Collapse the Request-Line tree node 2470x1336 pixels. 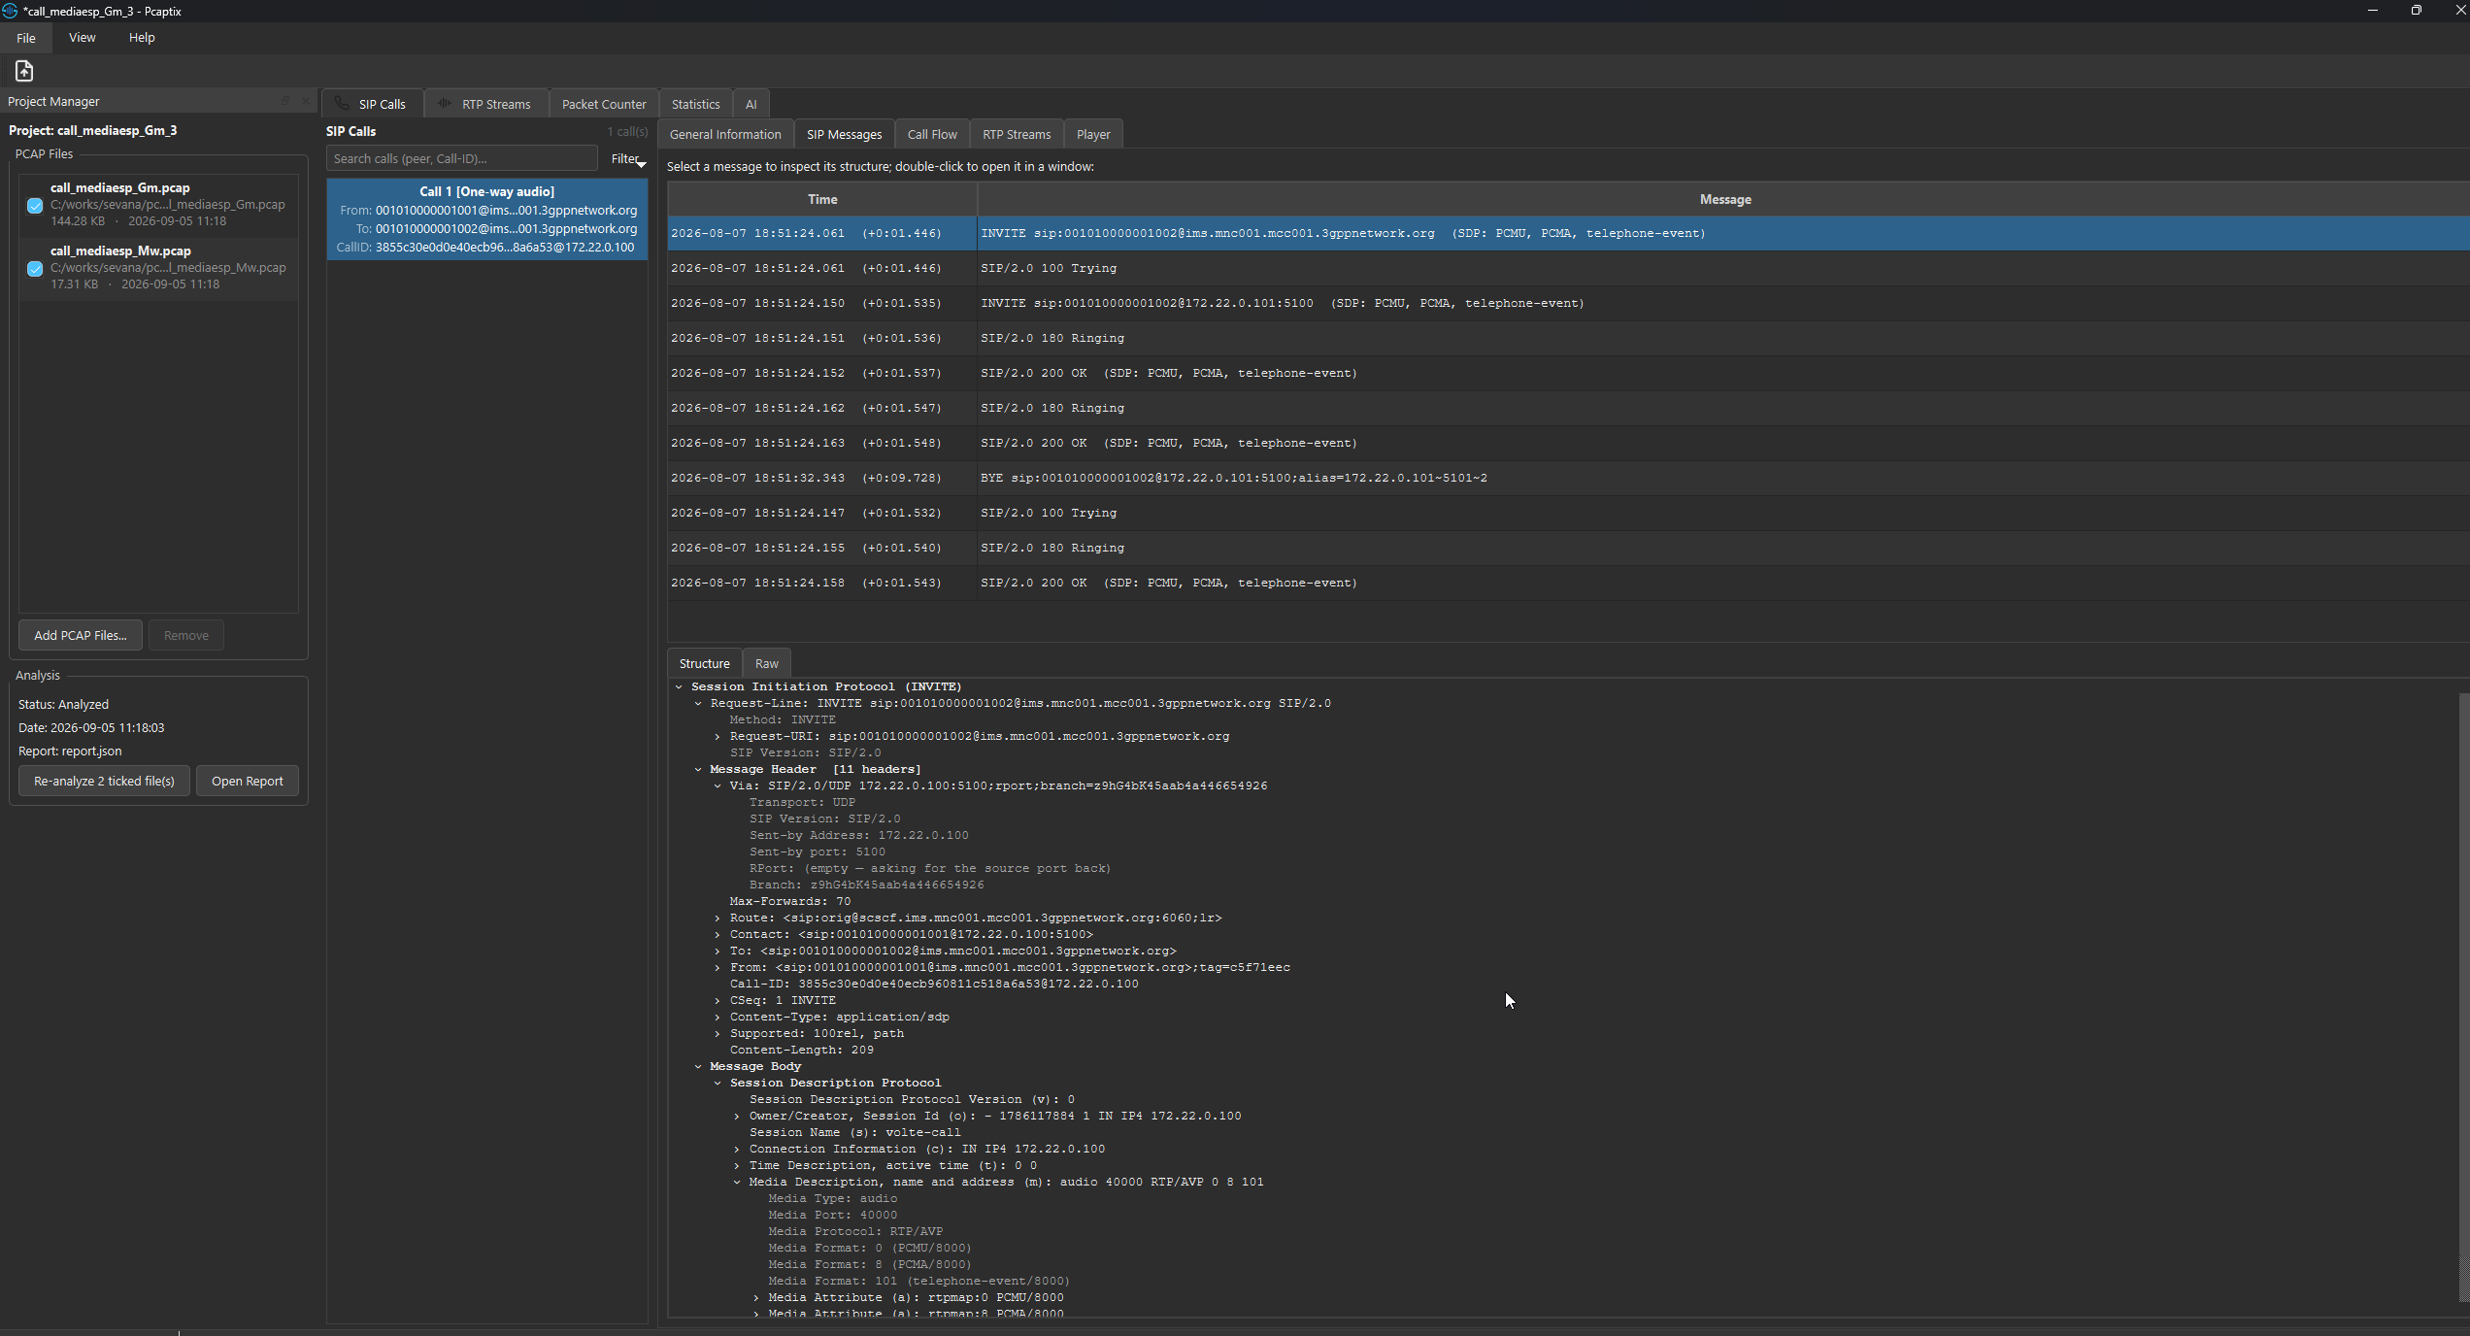[698, 704]
